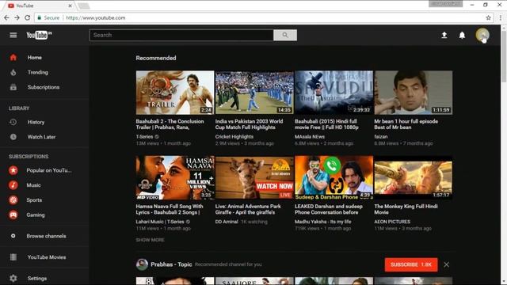Viewport: 507px width, 285px height.
Task: Click the SUBSCRIBE 1.8K button
Action: 411,264
